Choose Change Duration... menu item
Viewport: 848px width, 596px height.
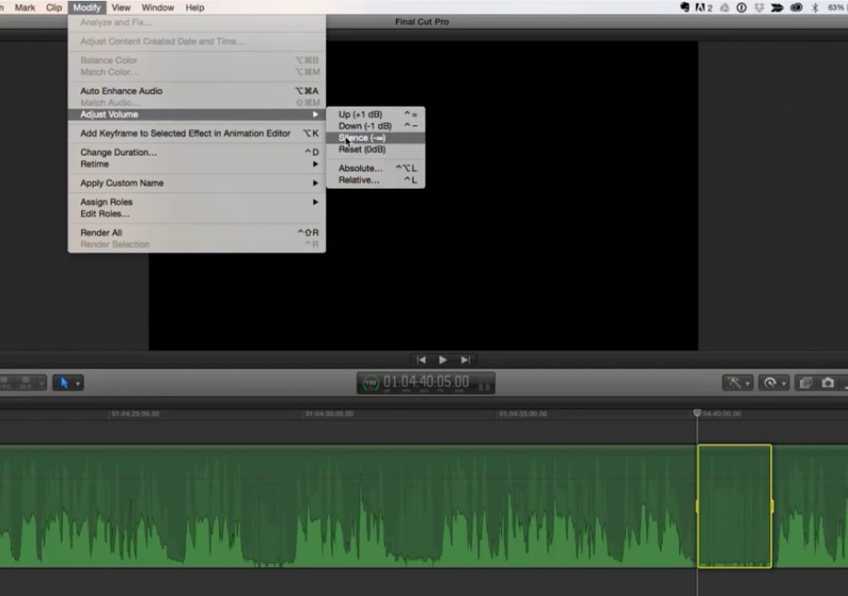[x=197, y=152]
